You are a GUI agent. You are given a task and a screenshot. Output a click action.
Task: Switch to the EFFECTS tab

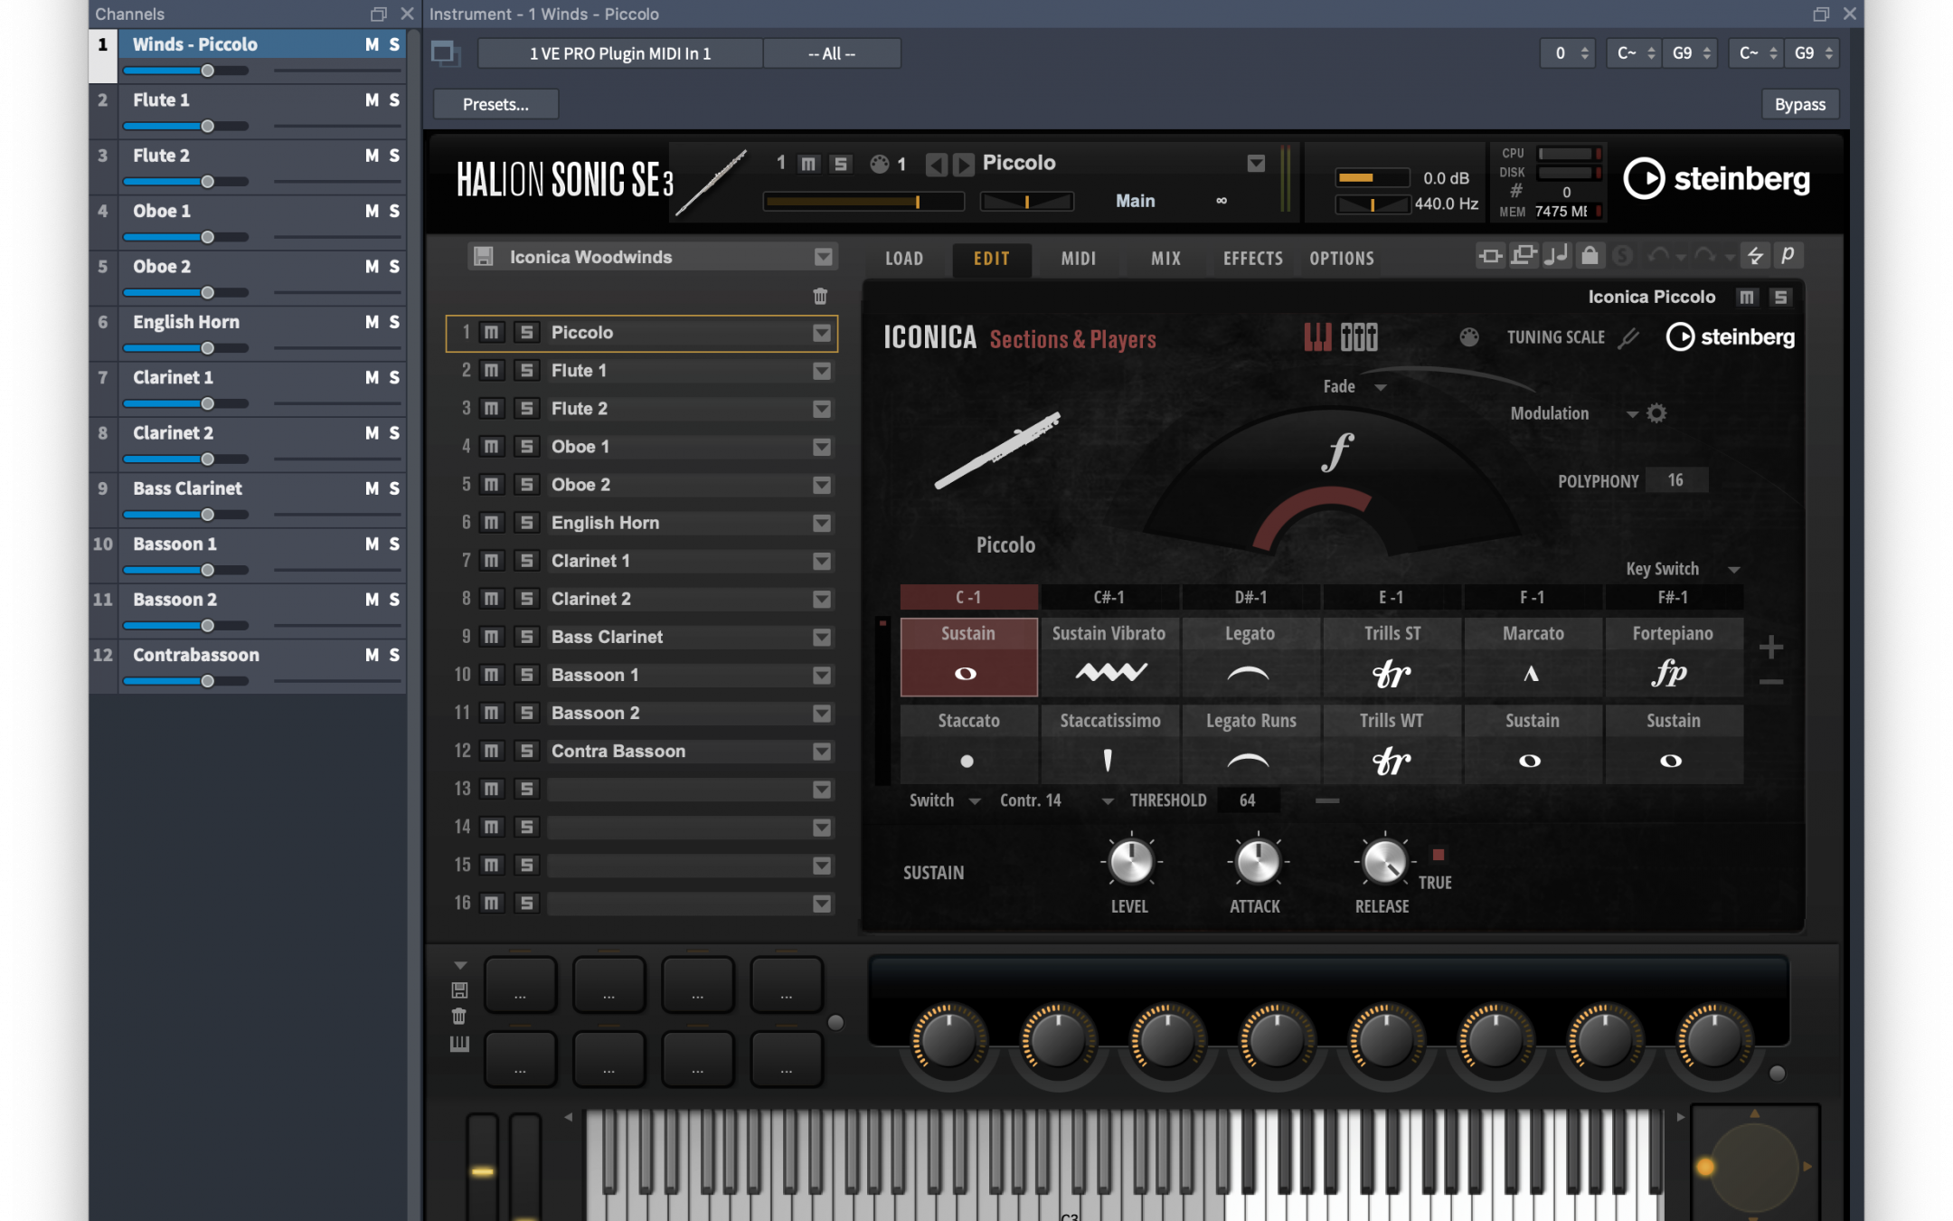point(1252,259)
